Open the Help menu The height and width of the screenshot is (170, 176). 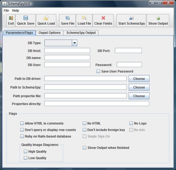(x=15, y=11)
